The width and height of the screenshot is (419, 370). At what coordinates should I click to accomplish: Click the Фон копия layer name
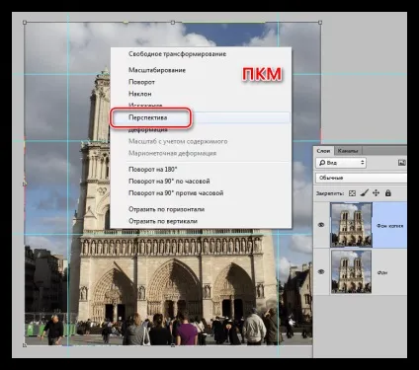pos(390,226)
